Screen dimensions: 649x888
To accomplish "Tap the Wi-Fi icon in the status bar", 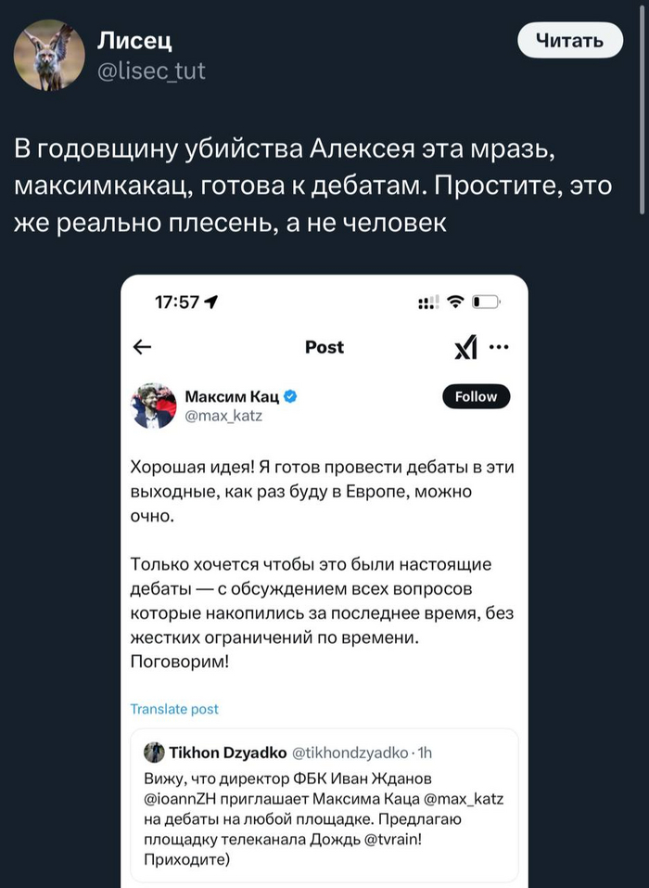I will point(455,302).
